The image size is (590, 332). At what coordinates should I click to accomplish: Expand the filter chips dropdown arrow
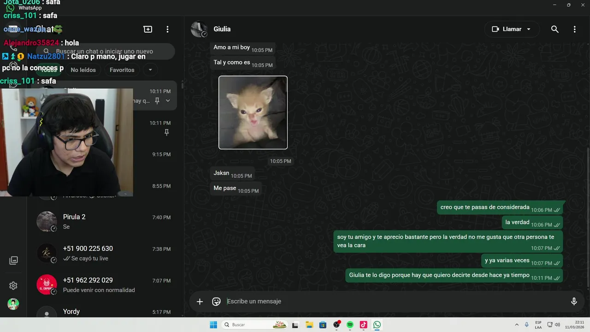pyautogui.click(x=150, y=70)
